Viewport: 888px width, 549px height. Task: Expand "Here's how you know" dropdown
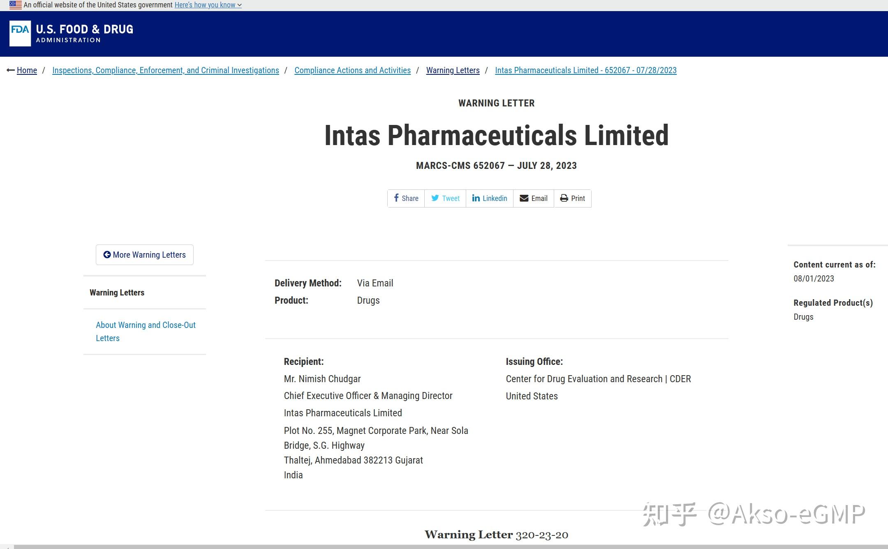pos(208,5)
